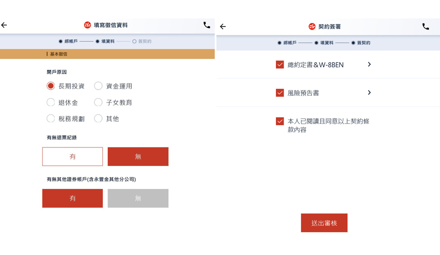Submit with the 送出審核 button
Image resolution: width=440 pixels, height=255 pixels.
click(324, 223)
